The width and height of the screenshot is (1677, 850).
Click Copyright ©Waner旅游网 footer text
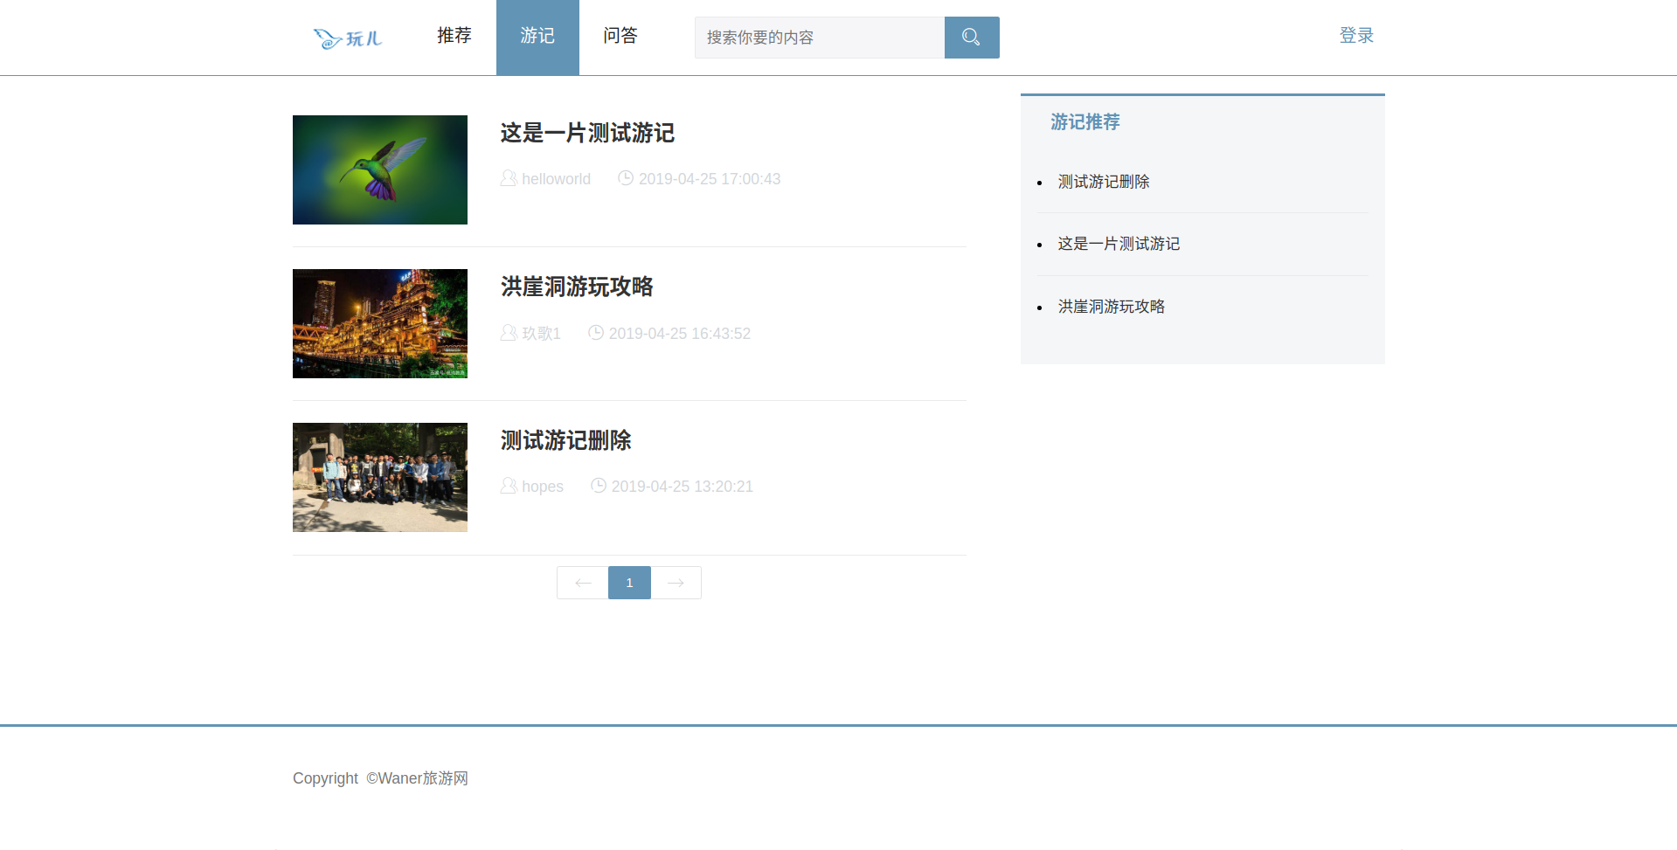(x=380, y=778)
